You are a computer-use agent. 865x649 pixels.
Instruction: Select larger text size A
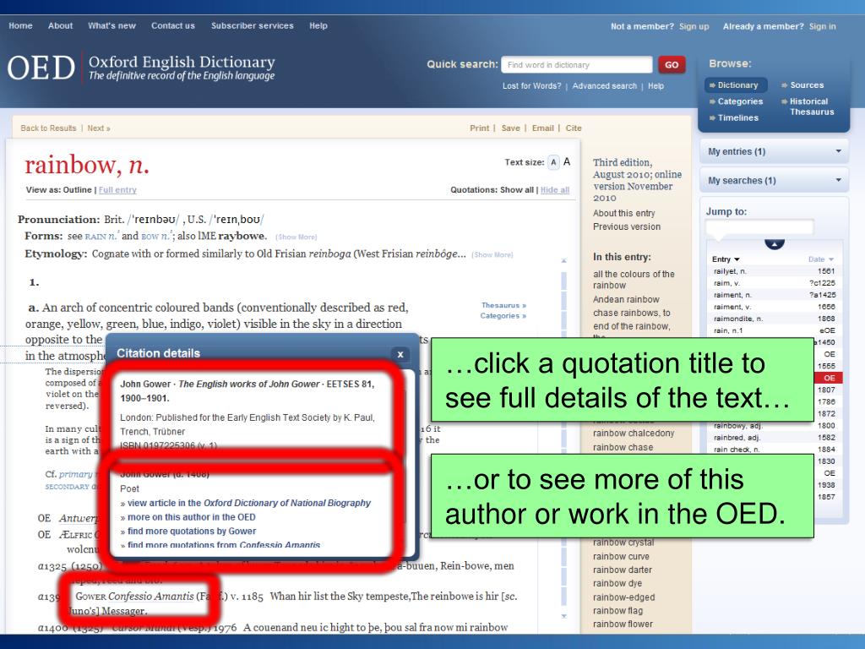pyautogui.click(x=567, y=161)
